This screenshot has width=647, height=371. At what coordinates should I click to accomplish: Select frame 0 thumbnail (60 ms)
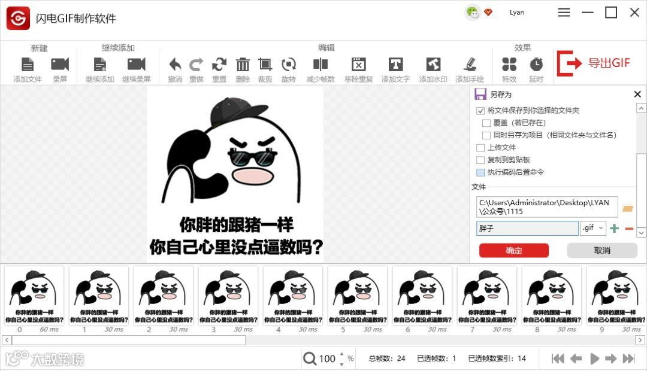(x=34, y=295)
